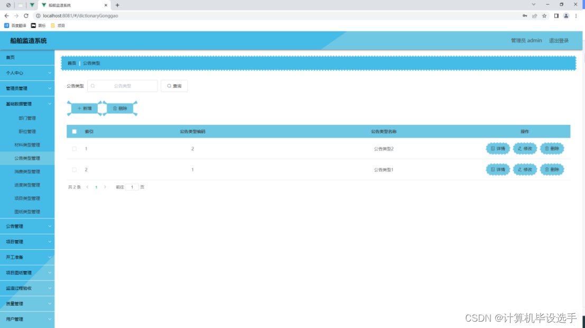Select 材料类型管理 in the sidebar
The image size is (585, 328).
click(27, 145)
